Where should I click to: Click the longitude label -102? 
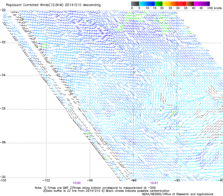pyautogui.click(x=46, y=181)
